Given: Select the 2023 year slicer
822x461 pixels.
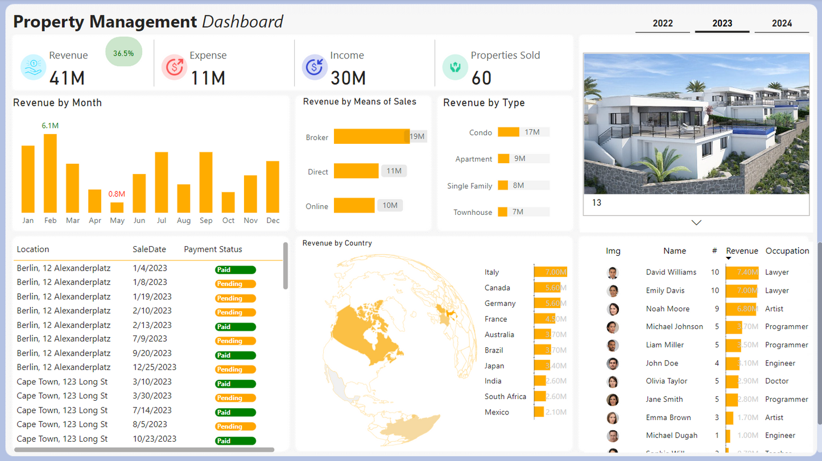Looking at the screenshot, I should [722, 23].
